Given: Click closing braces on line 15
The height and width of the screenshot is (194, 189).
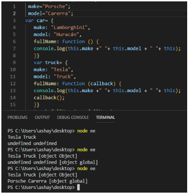Looking at the screenshot, I should click(x=37, y=105).
